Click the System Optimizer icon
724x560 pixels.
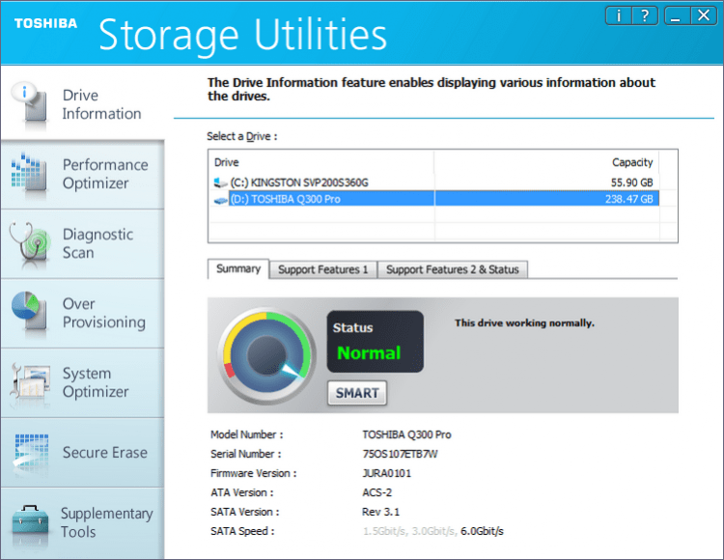[x=28, y=382]
